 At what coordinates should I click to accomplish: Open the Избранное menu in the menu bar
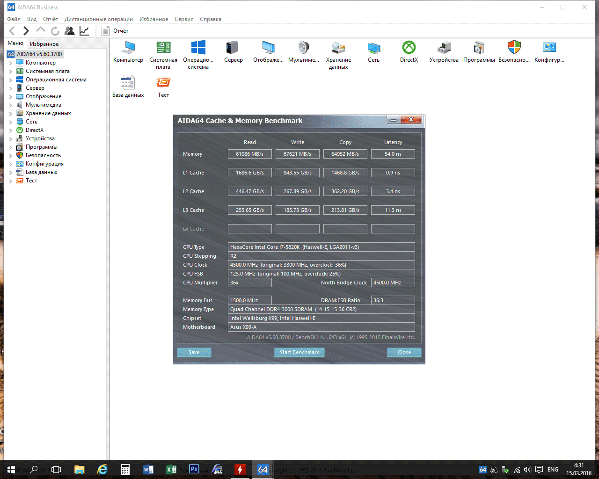153,19
